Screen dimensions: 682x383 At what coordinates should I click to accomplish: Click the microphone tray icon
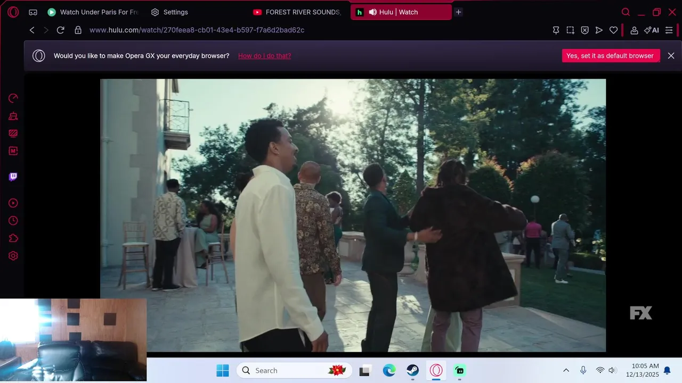583,371
